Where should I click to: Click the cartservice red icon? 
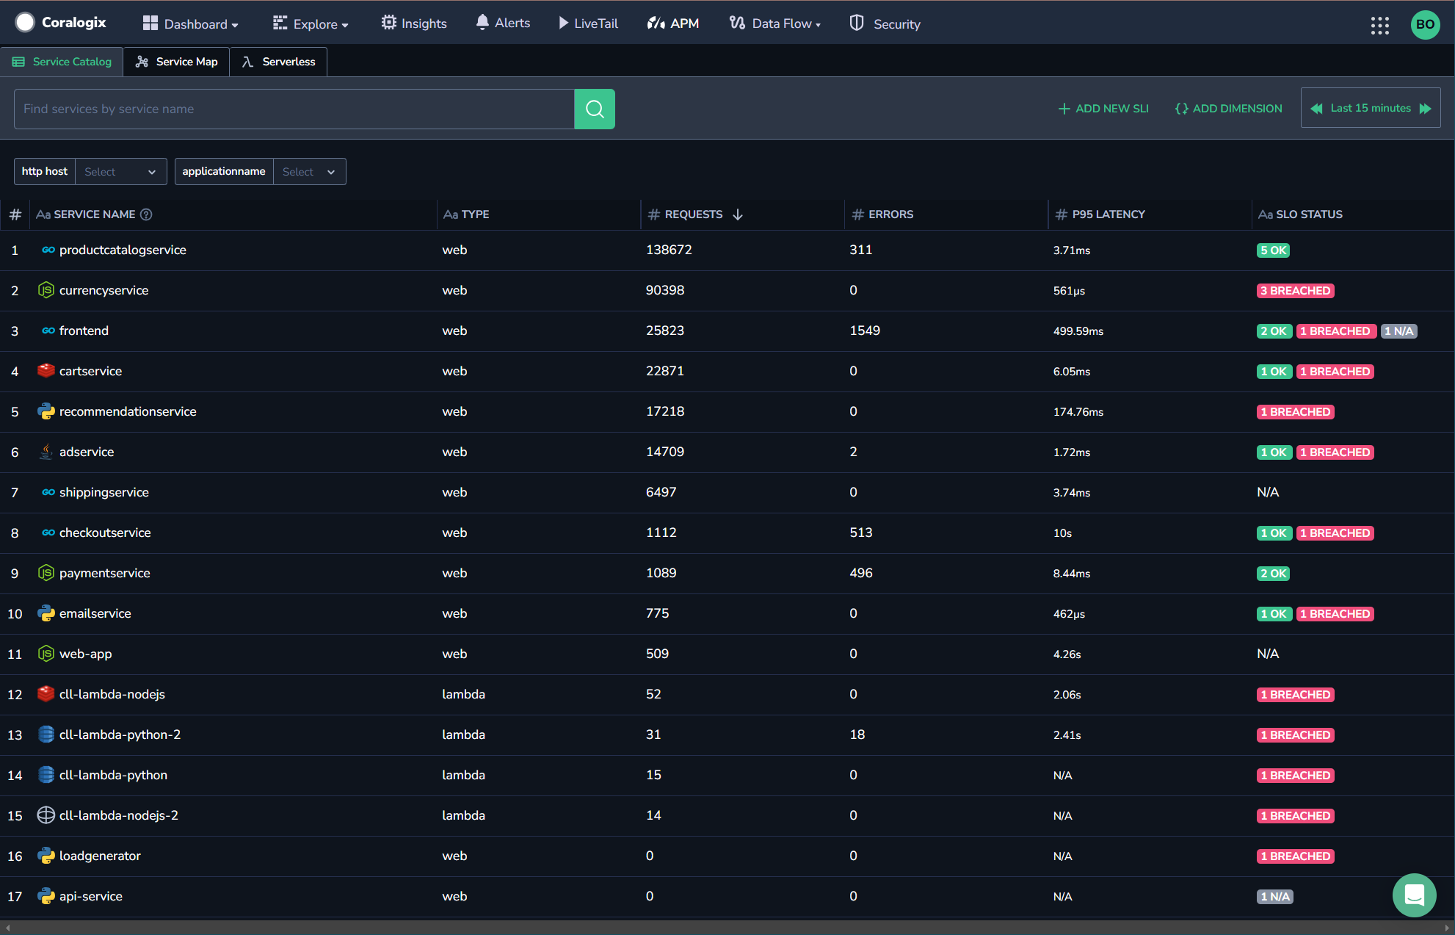(46, 371)
